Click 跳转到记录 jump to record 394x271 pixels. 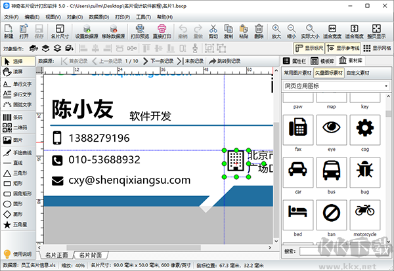click(225, 61)
